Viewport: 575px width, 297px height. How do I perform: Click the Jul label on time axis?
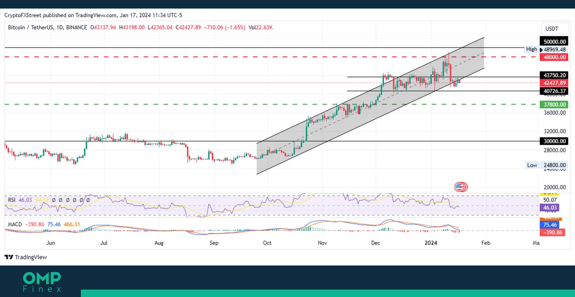pyautogui.click(x=104, y=243)
